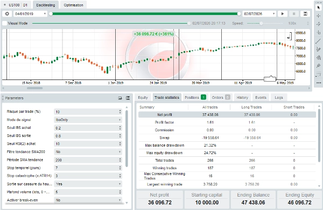Open more drawing tools (three dots)
323x210 pixels.
pos(319,83)
